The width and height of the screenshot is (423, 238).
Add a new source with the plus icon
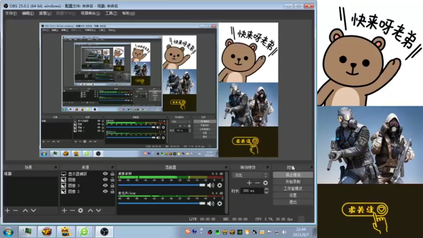[x=64, y=210]
